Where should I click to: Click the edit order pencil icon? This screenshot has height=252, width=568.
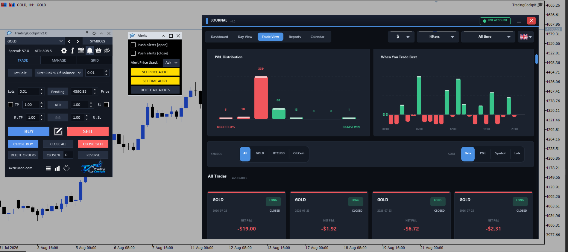point(58,131)
